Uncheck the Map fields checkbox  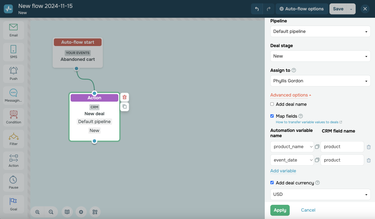[x=272, y=116]
